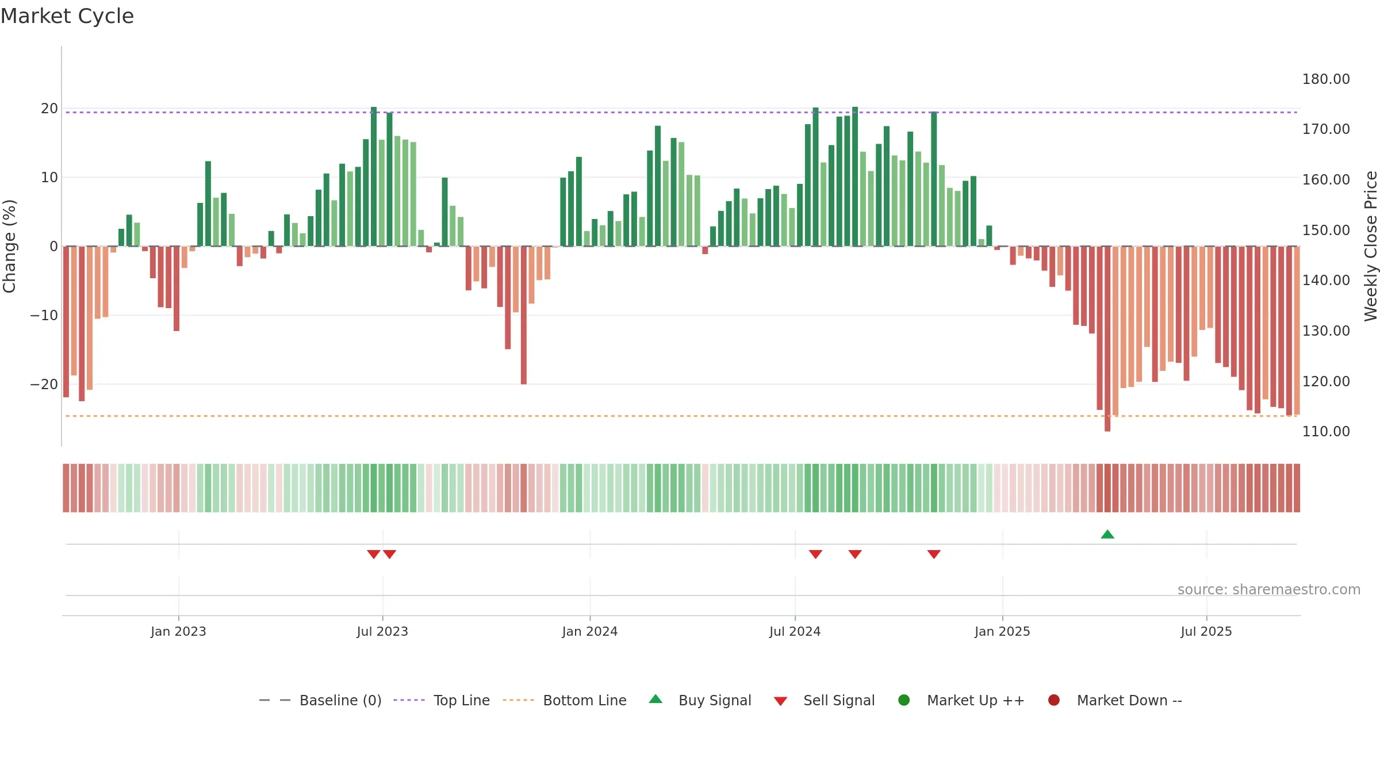Screen dimensions: 1380x776
Task: Click the source: sharemaestro.com text
Action: [1269, 589]
